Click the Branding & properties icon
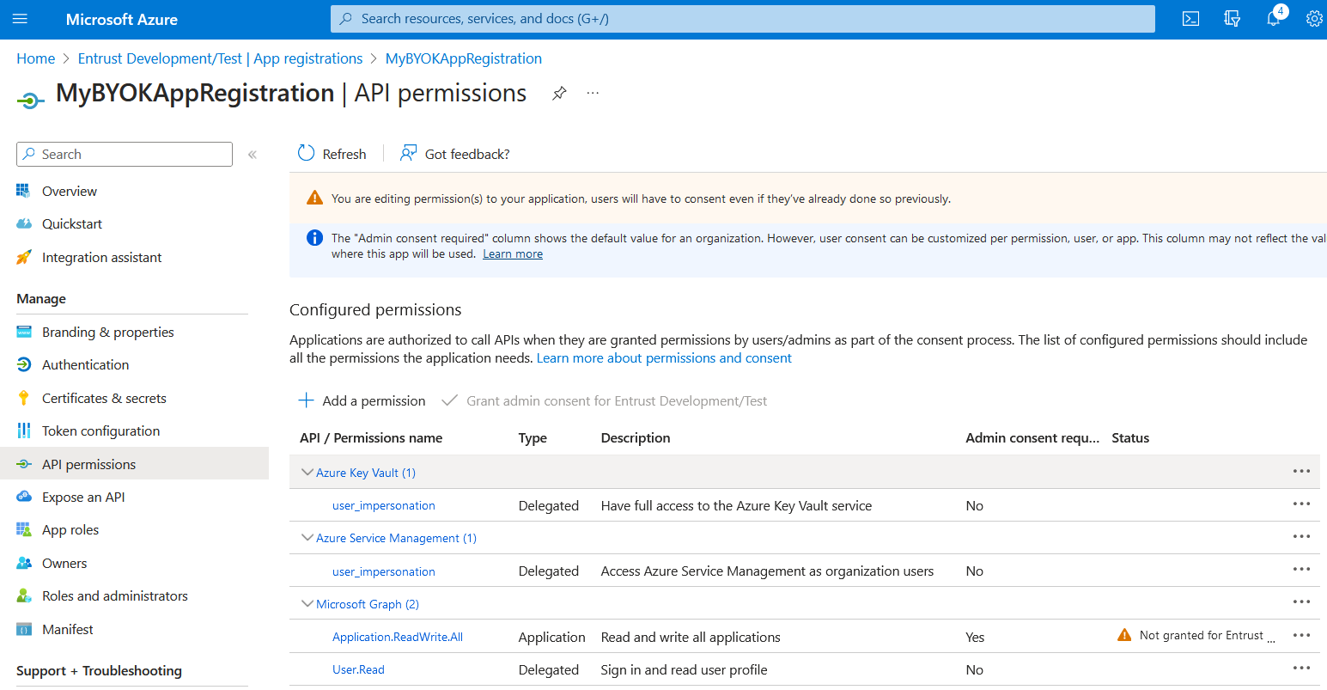 [24, 332]
